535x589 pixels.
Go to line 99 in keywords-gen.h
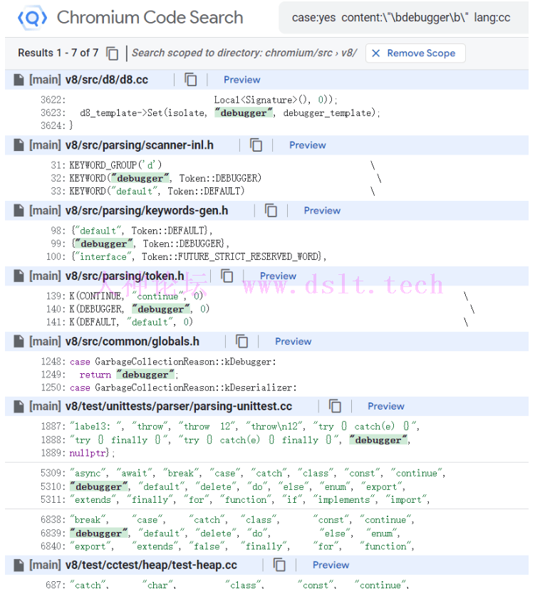point(58,244)
